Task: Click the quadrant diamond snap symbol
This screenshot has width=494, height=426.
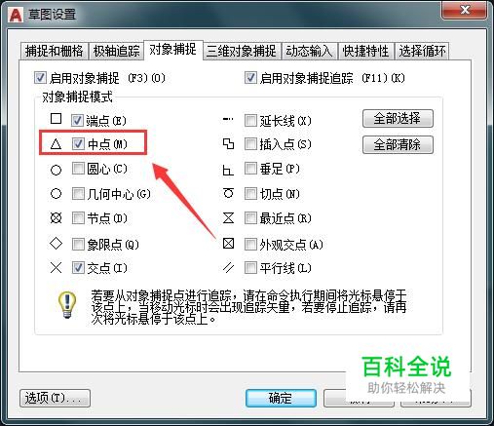Action: click(56, 243)
